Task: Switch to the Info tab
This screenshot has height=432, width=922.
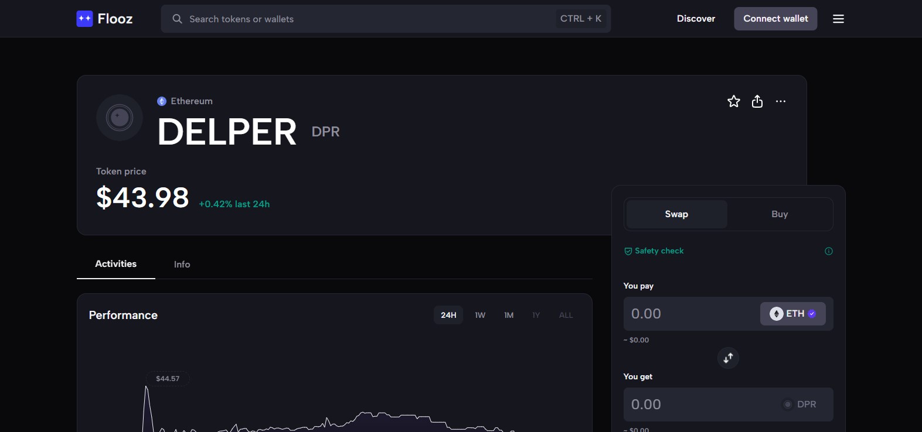Action: click(182, 265)
